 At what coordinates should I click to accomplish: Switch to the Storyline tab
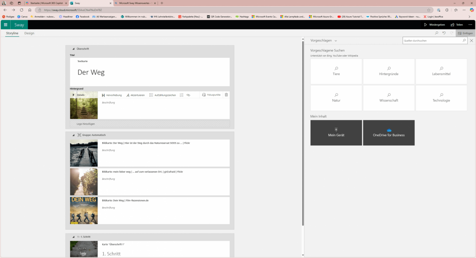coord(12,33)
